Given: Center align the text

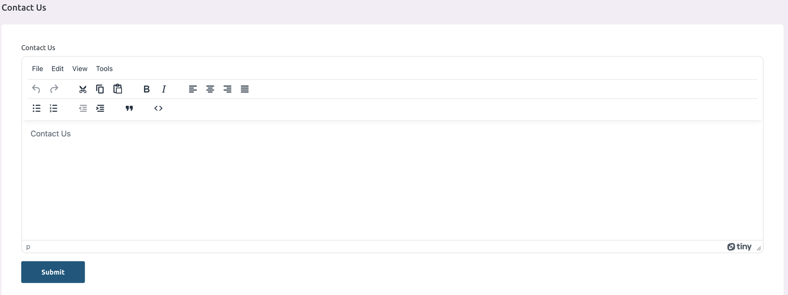Looking at the screenshot, I should [210, 89].
